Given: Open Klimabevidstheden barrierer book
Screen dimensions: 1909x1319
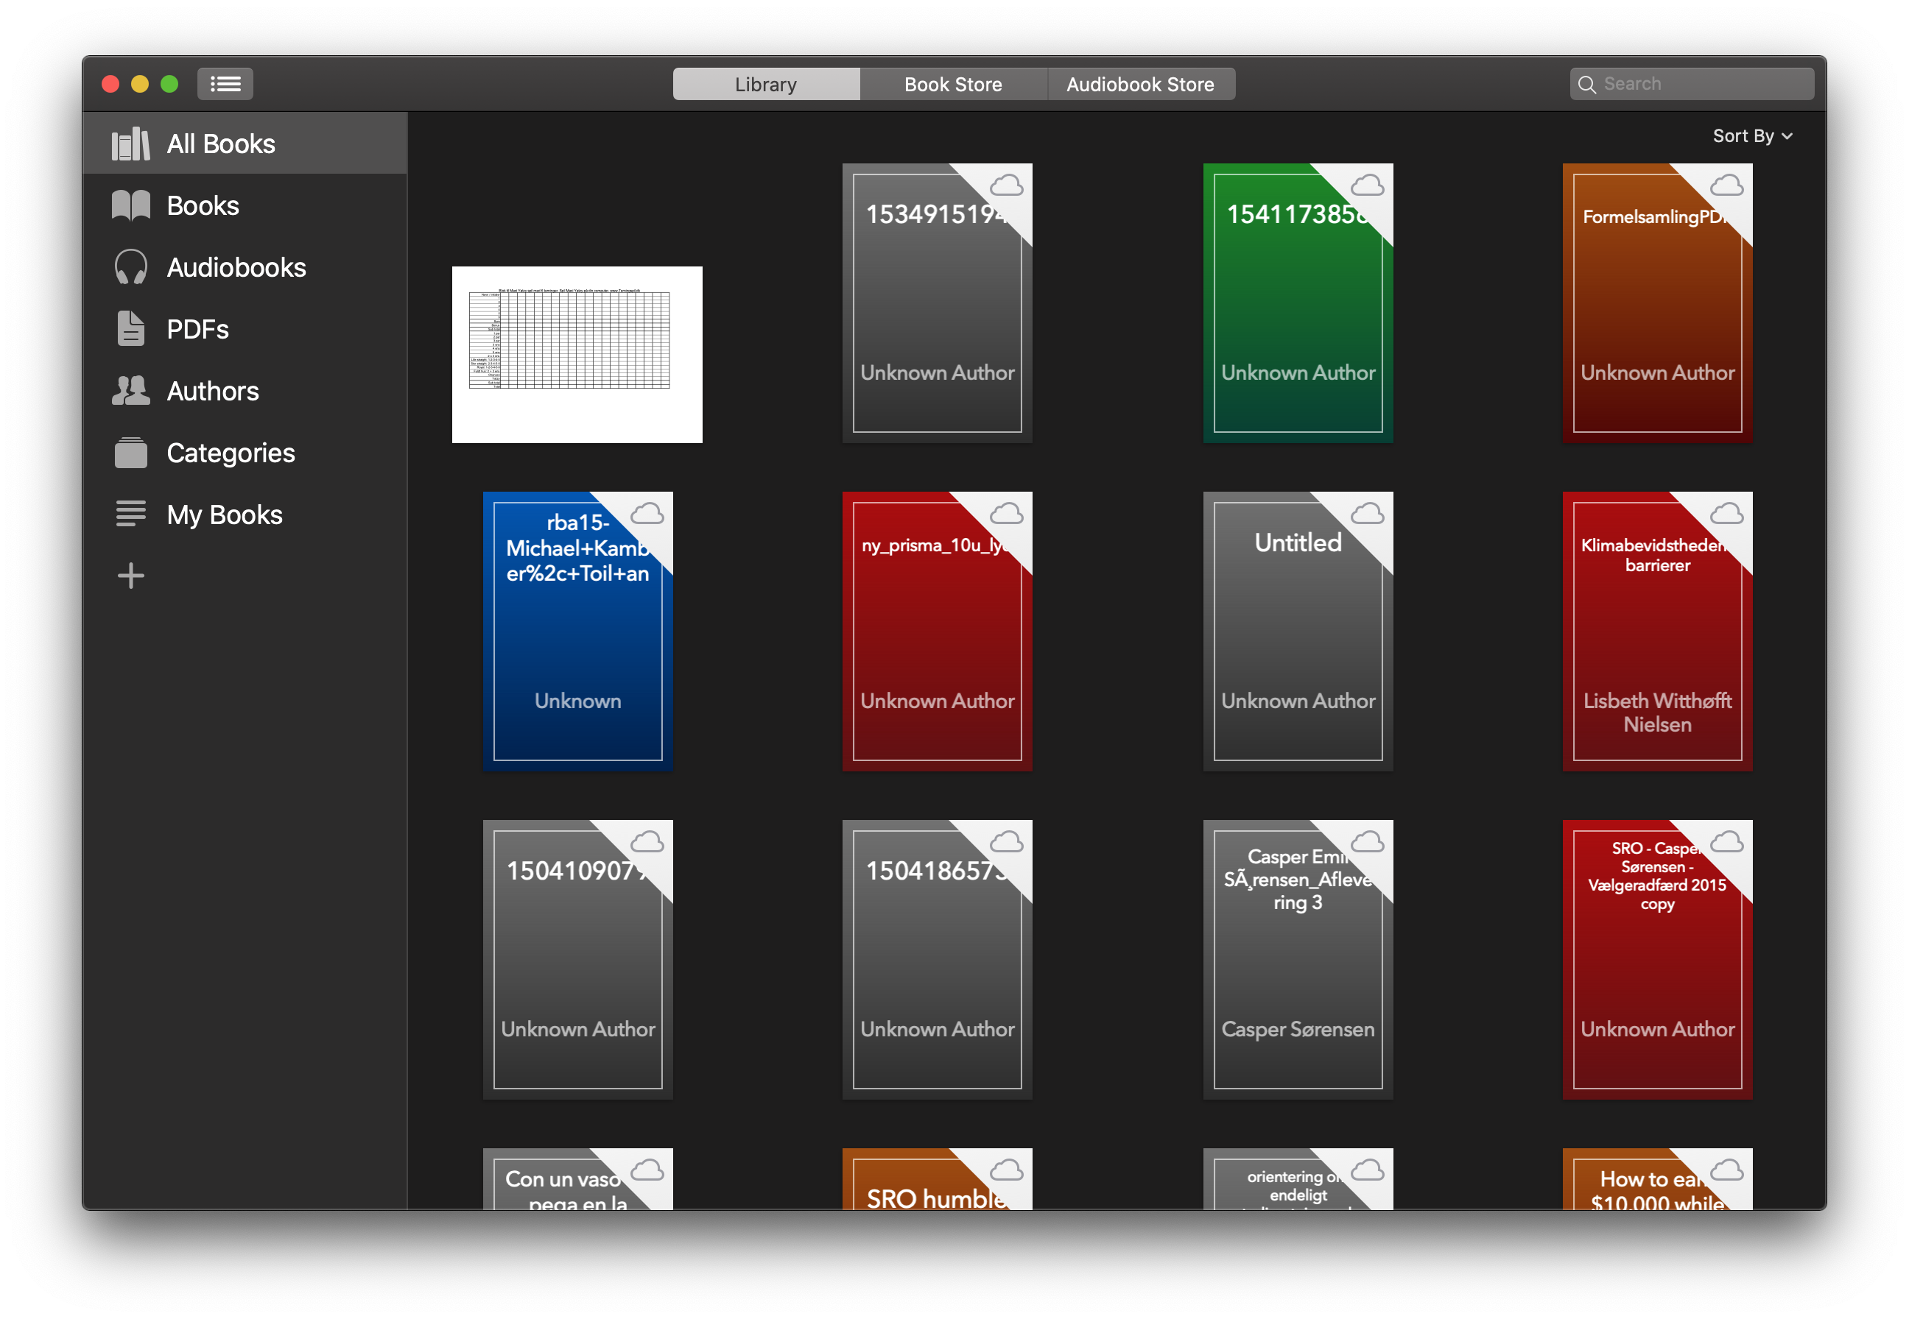Looking at the screenshot, I should coord(1657,632).
